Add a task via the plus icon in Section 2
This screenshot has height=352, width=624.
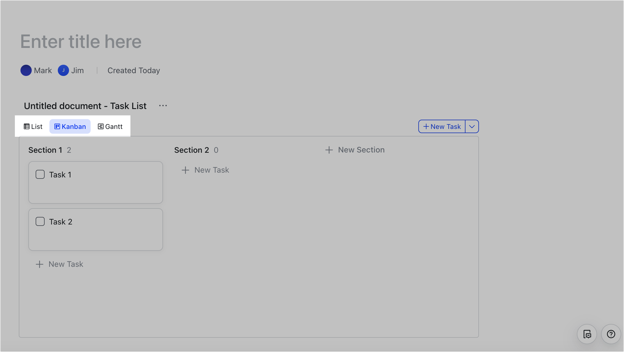pos(185,170)
